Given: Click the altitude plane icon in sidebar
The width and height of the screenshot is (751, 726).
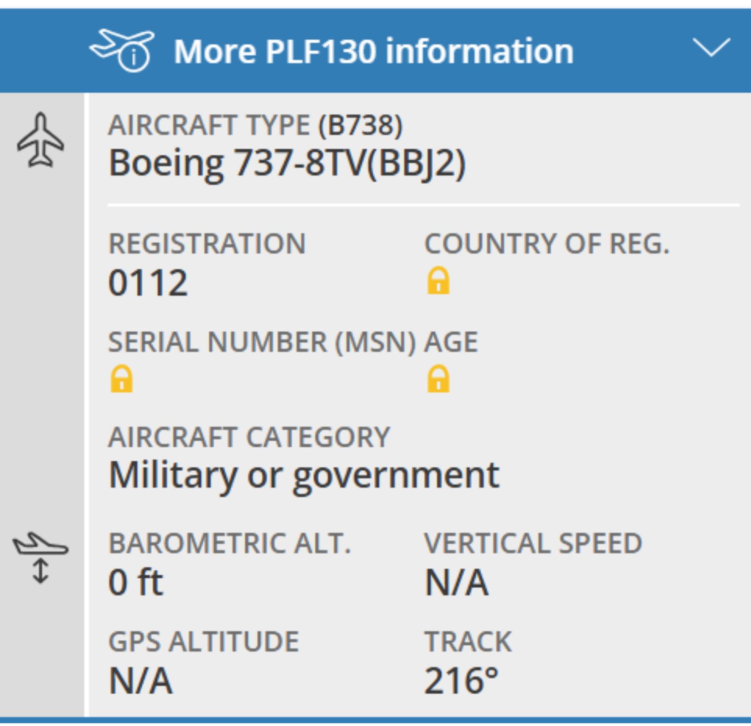Looking at the screenshot, I should [x=40, y=557].
